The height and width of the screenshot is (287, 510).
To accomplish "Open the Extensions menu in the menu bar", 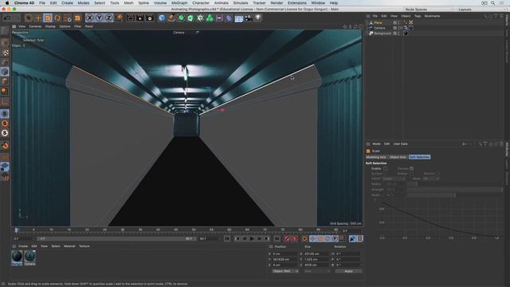I will tap(297, 3).
